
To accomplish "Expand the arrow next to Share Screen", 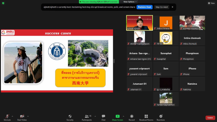I will coord(123,116).
